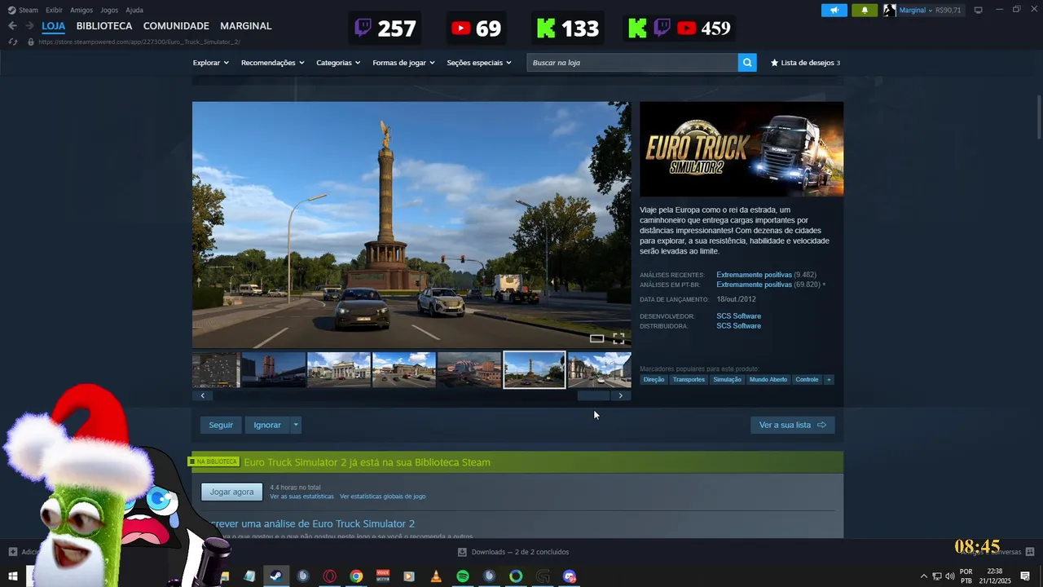Click the Euro Truck Simulator 2 header image
Viewport: 1043px width, 587px height.
click(742, 149)
